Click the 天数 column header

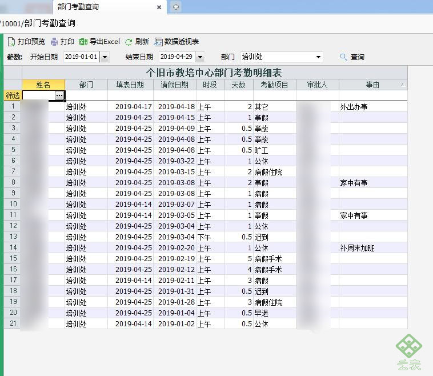239,85
